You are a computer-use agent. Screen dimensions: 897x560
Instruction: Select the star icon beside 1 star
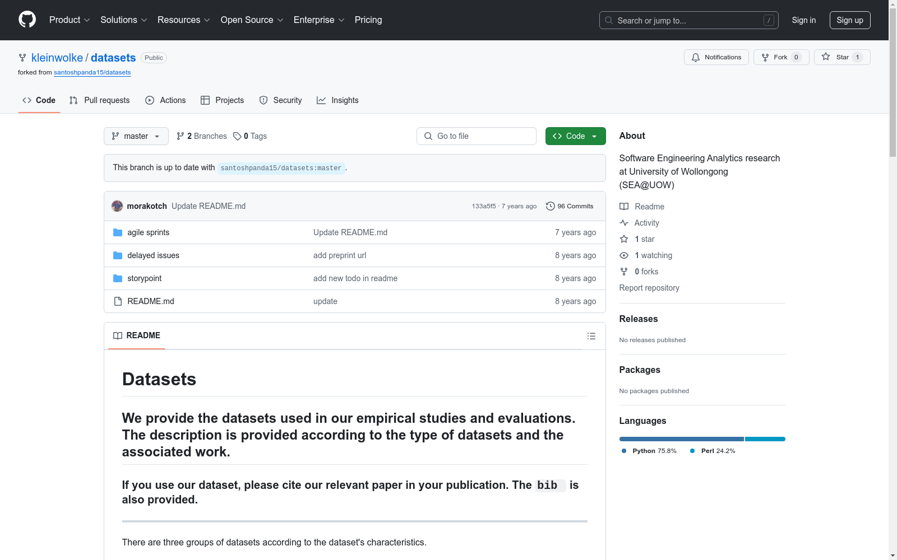coord(624,239)
